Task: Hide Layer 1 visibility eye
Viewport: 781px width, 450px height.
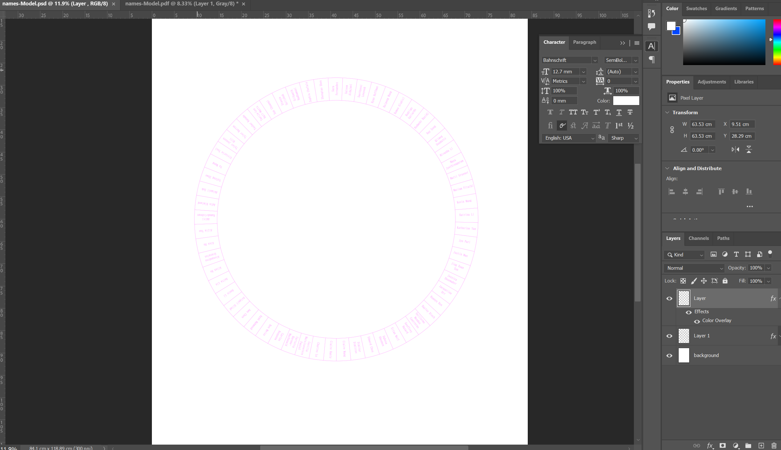Action: 669,336
